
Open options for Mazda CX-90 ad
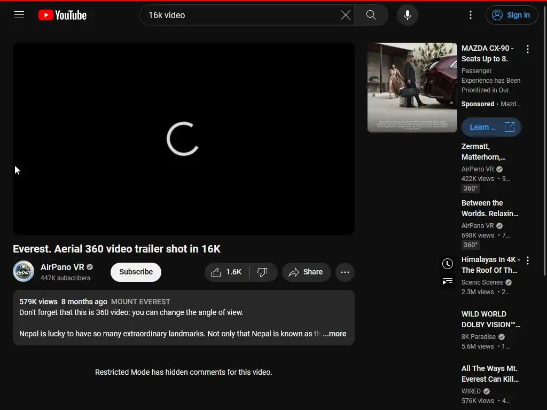point(528,49)
